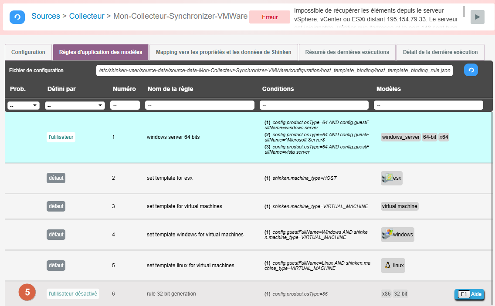Click the orange number 5 badge
The width and height of the screenshot is (495, 306).
point(27,293)
